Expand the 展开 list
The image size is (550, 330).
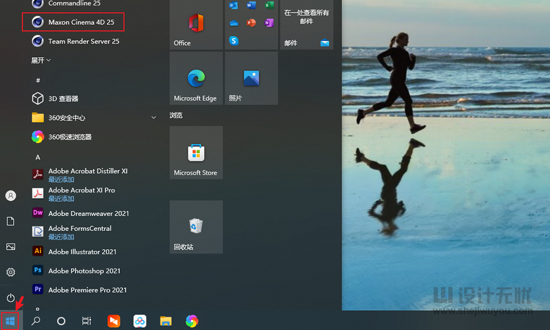pos(41,61)
